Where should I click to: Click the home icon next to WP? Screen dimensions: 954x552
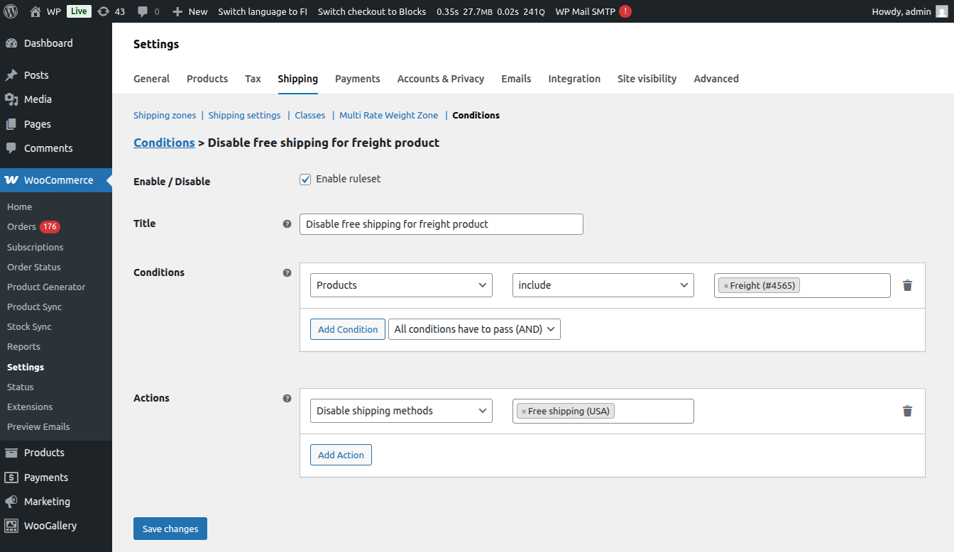[x=35, y=11]
